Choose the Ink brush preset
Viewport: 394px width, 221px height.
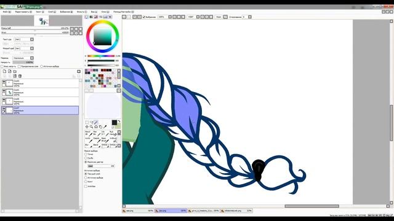(x=105, y=133)
